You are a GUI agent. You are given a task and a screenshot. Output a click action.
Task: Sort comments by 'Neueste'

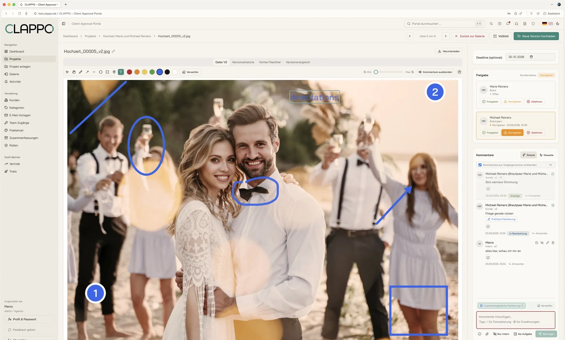[547, 155]
